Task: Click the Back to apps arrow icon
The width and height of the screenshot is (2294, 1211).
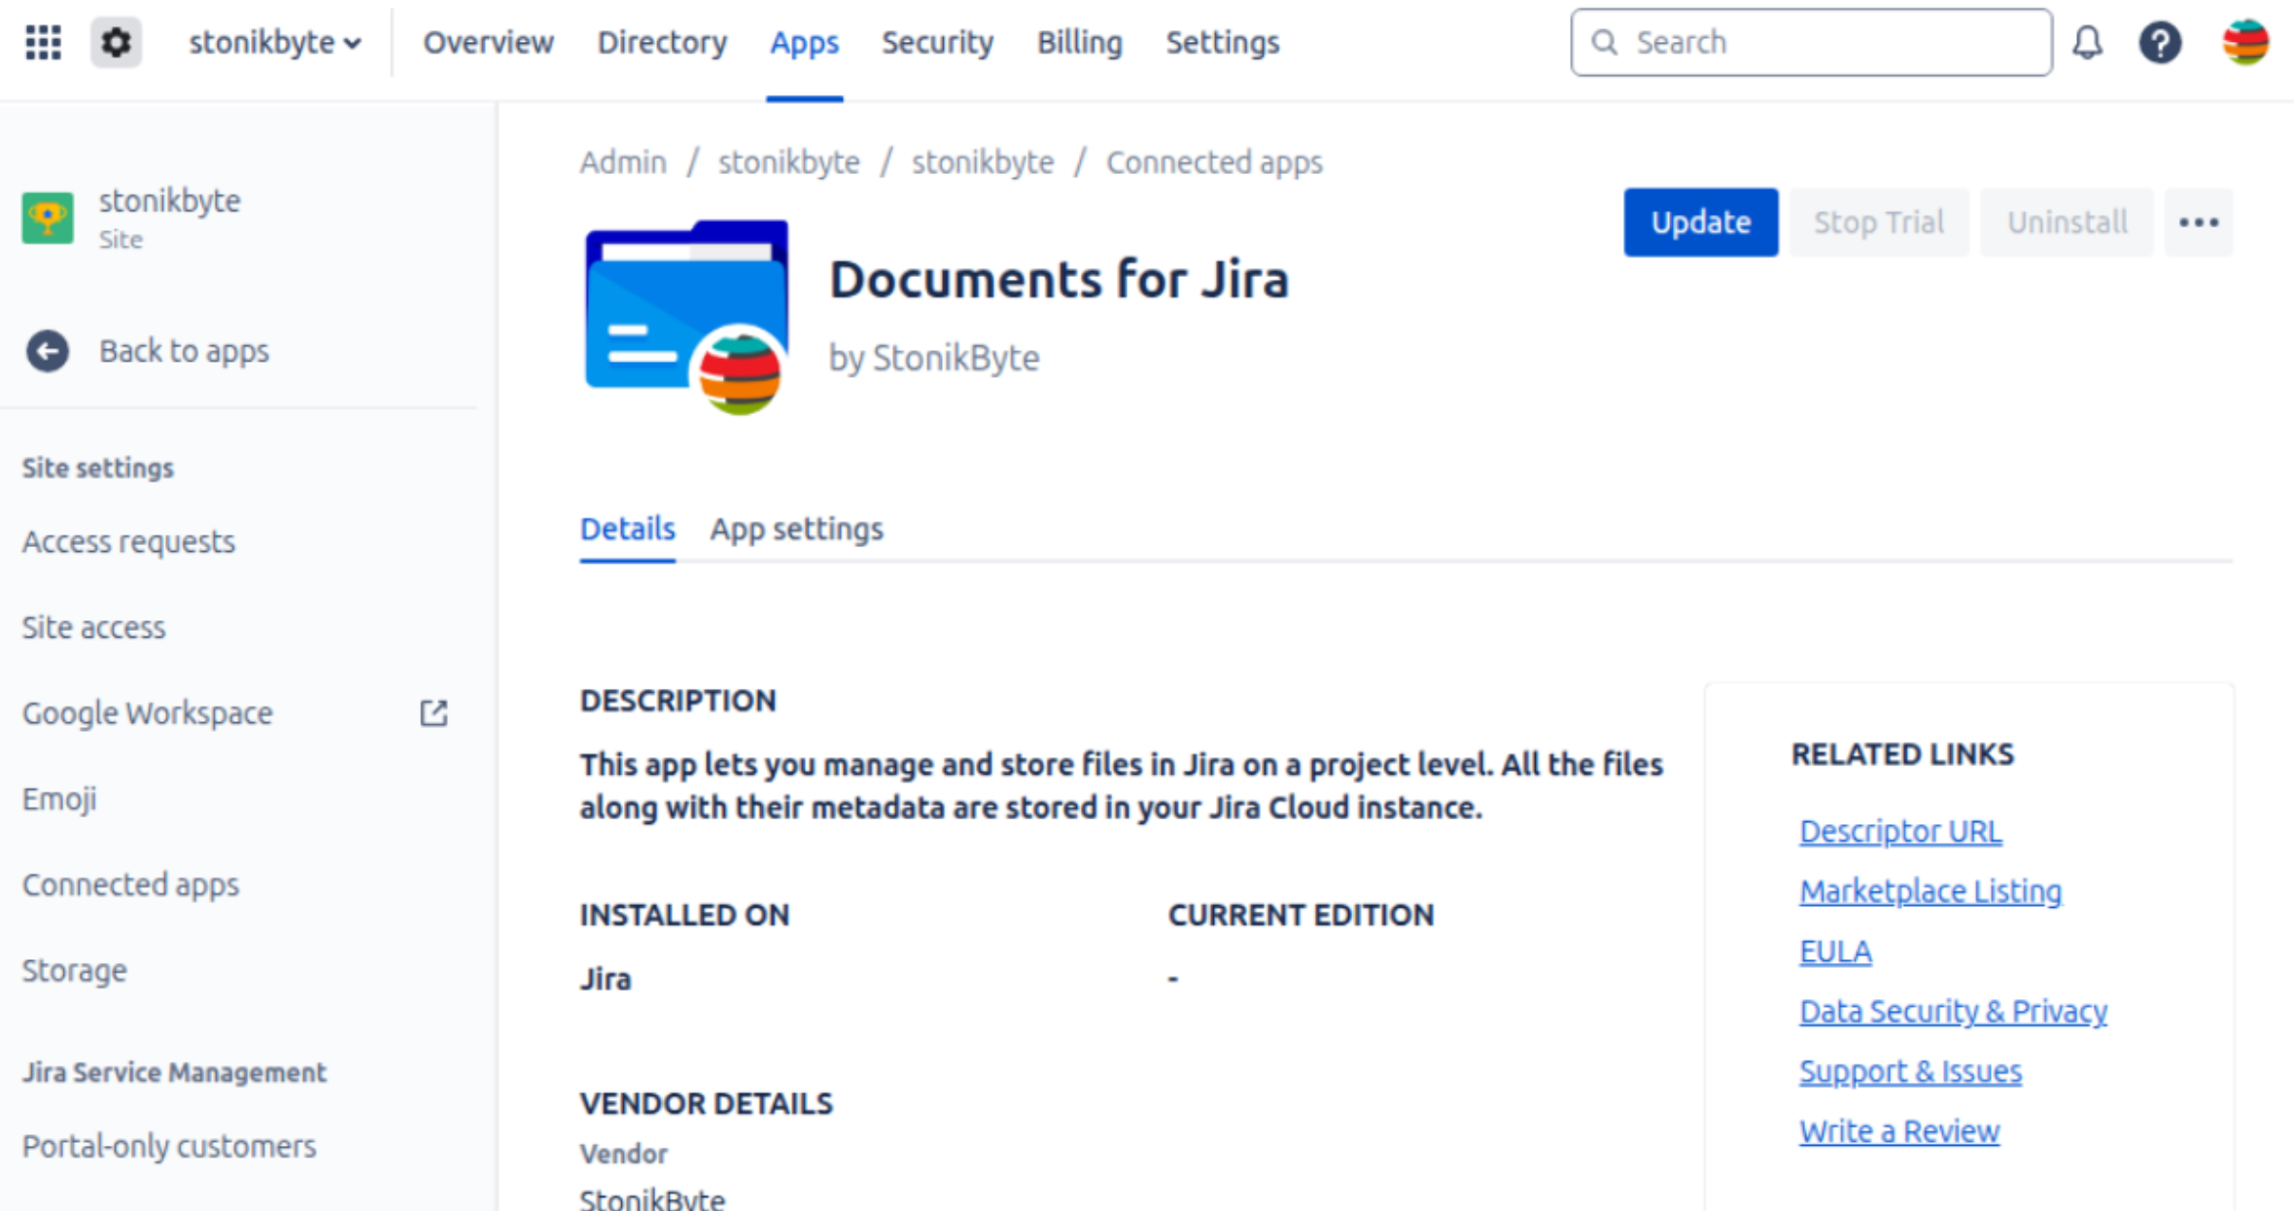Action: [x=48, y=351]
